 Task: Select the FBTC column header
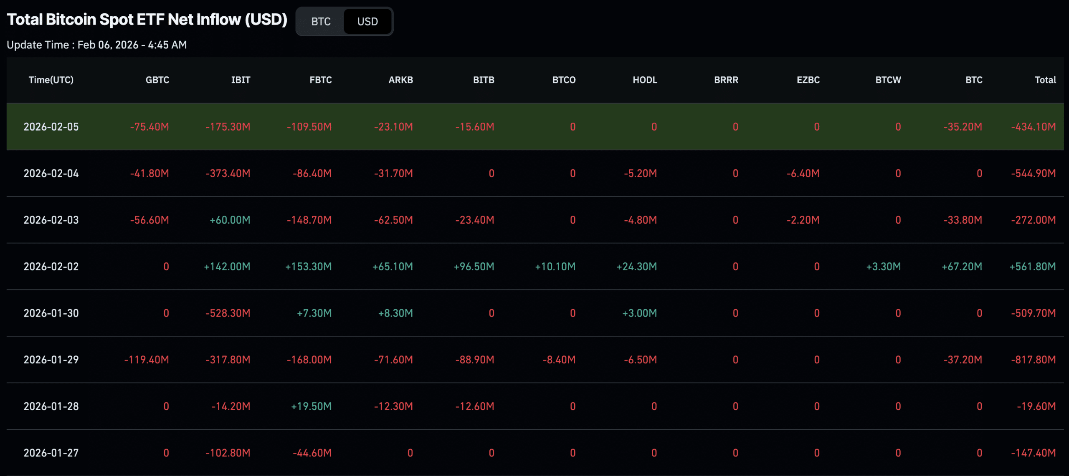(321, 80)
